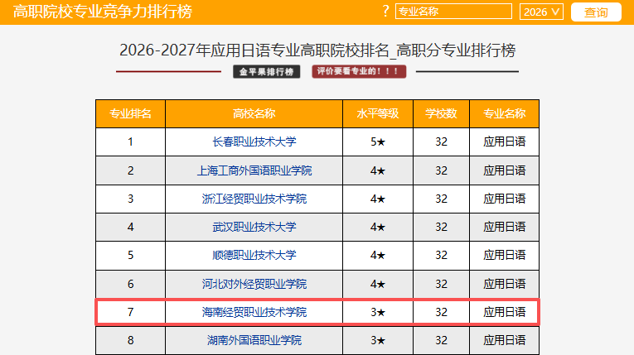Click the question mark help icon
This screenshot has height=355, width=634.
[x=385, y=11]
